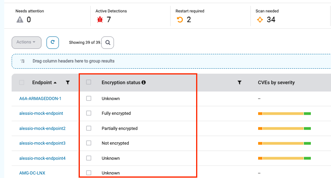
Task: Open the alessio-mock-endpoint3 link
Action: (x=42, y=143)
